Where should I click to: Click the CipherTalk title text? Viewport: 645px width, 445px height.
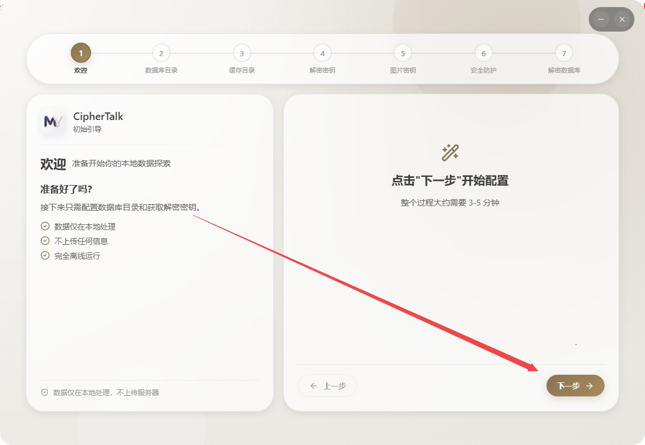(x=98, y=117)
